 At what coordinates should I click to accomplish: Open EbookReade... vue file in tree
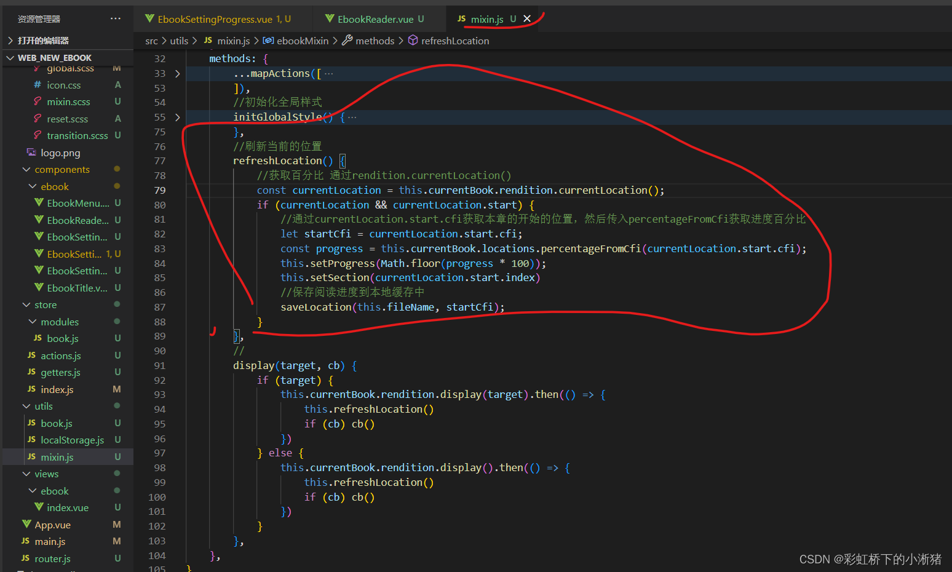coord(78,220)
